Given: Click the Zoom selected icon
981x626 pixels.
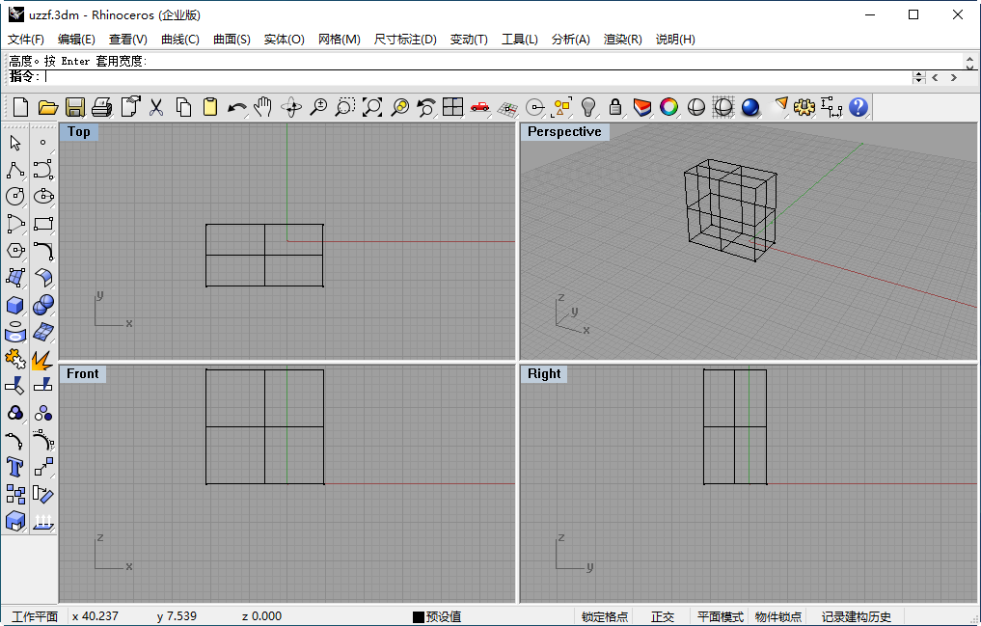Looking at the screenshot, I should pos(399,108).
